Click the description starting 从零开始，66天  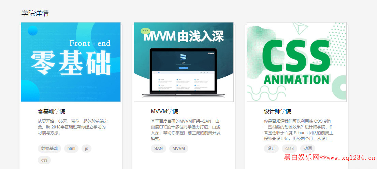pyautogui.click(x=73, y=127)
